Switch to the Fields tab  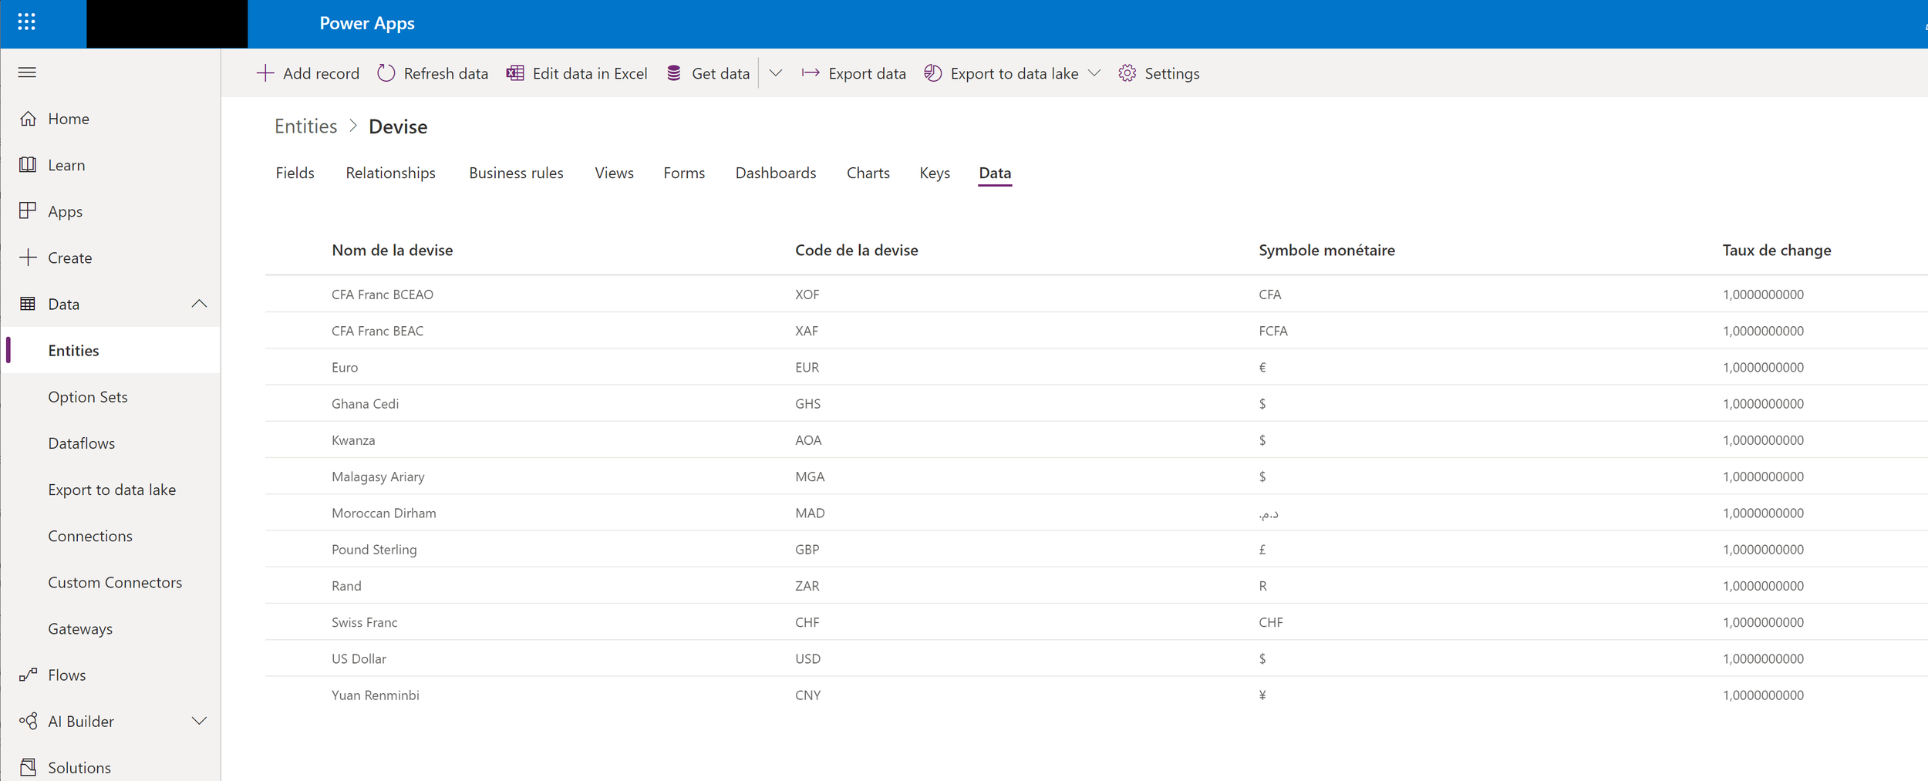tap(295, 173)
